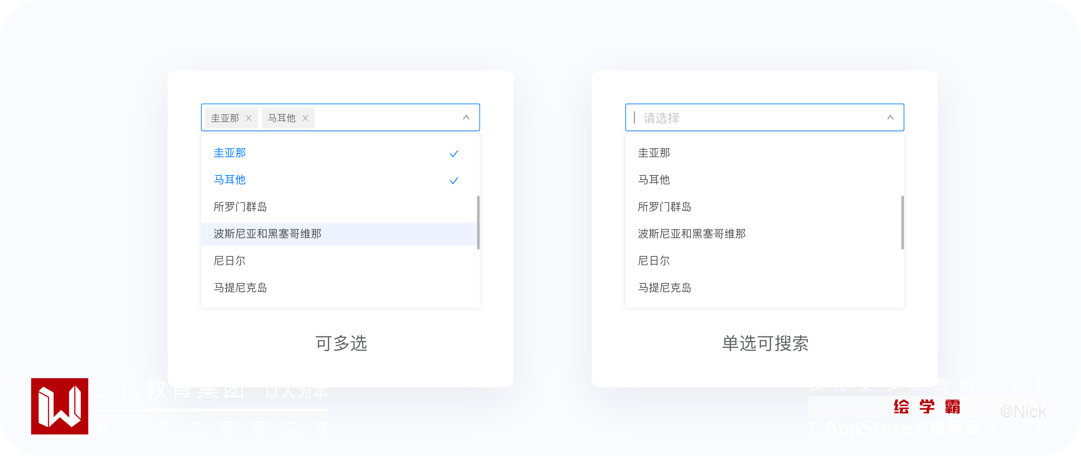
Task: Uncheck the checkmark next to 马耳他
Action: point(454,181)
